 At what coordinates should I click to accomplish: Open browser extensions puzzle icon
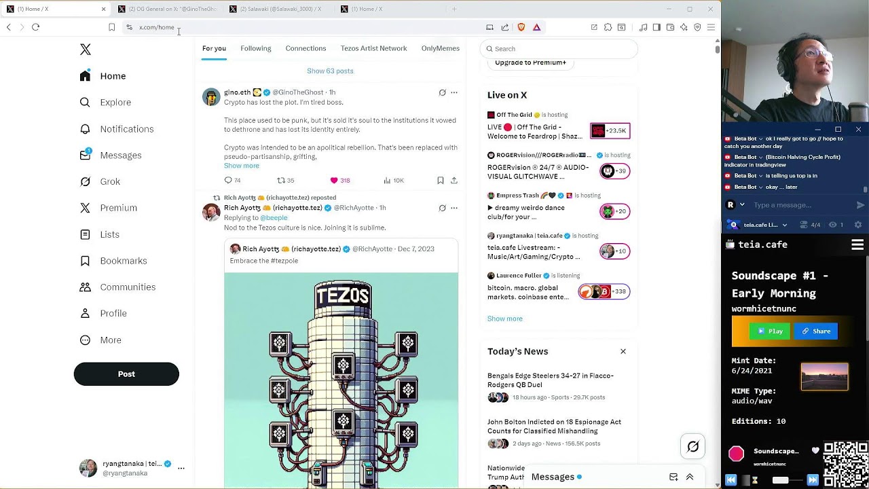(608, 27)
